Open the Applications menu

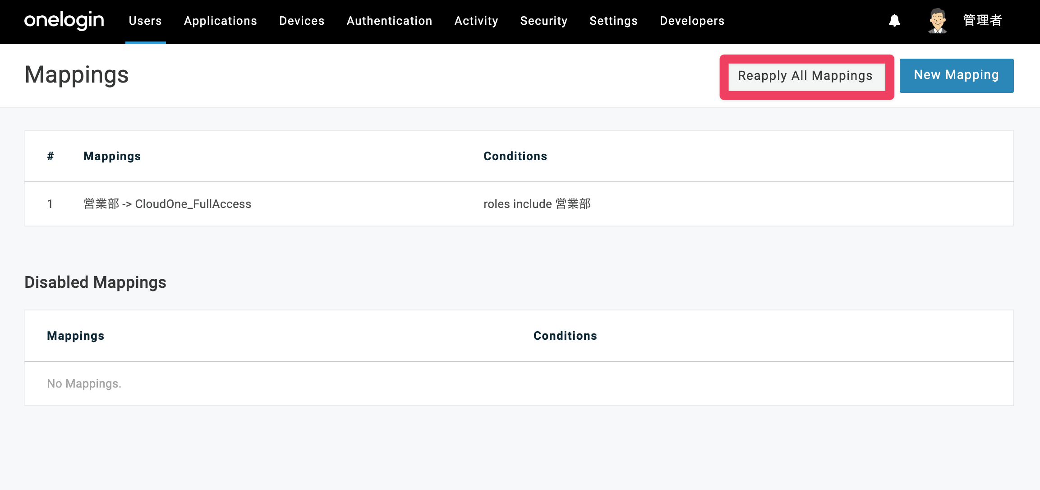(221, 21)
